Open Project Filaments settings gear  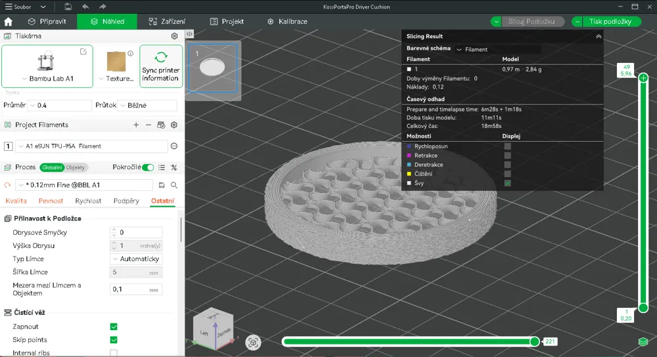174,125
